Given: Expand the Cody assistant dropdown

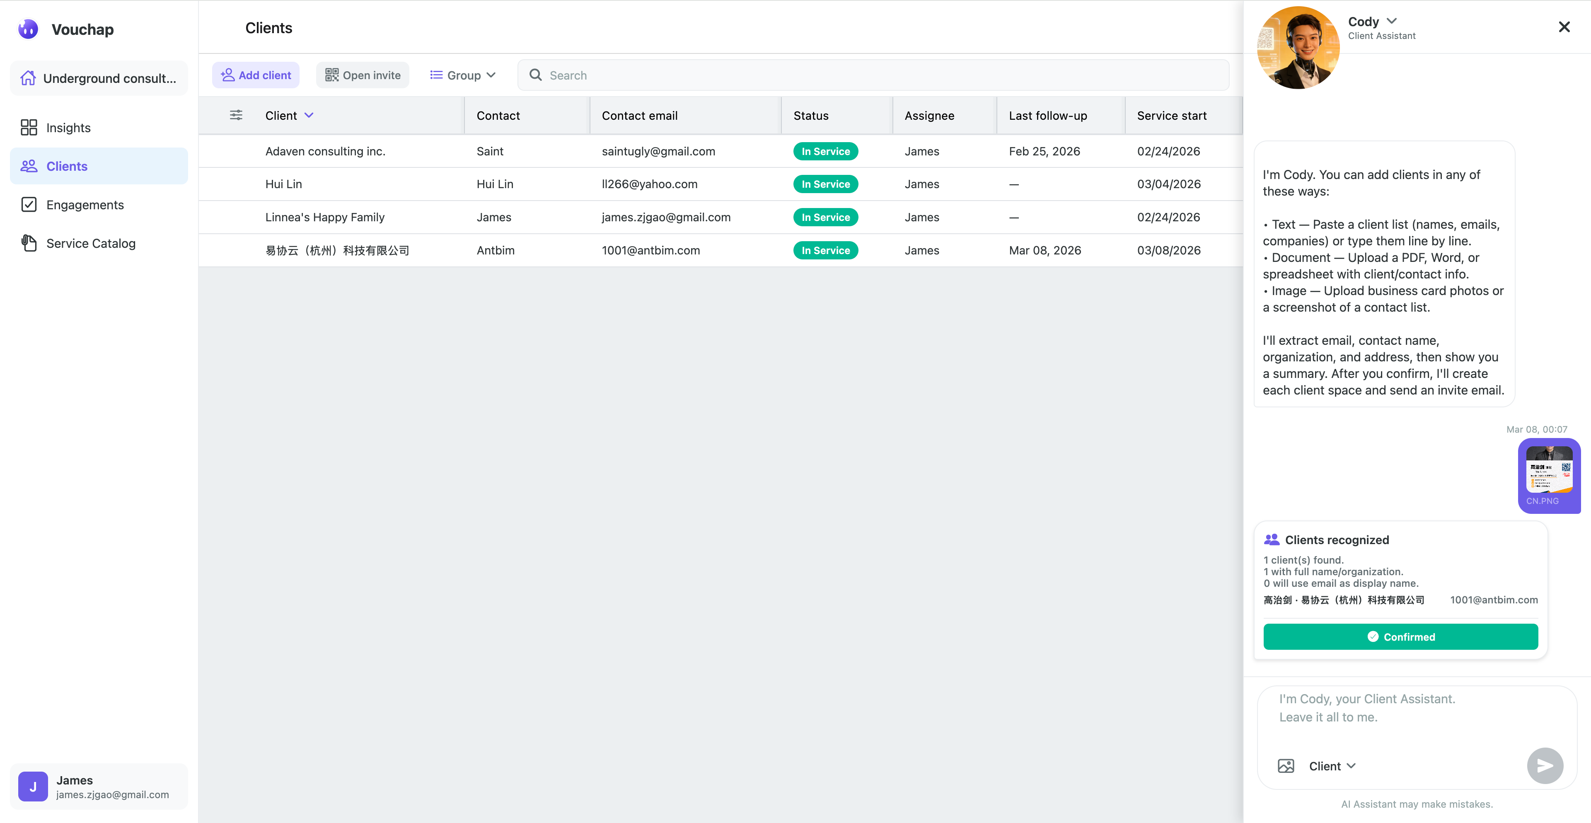Looking at the screenshot, I should (x=1392, y=21).
